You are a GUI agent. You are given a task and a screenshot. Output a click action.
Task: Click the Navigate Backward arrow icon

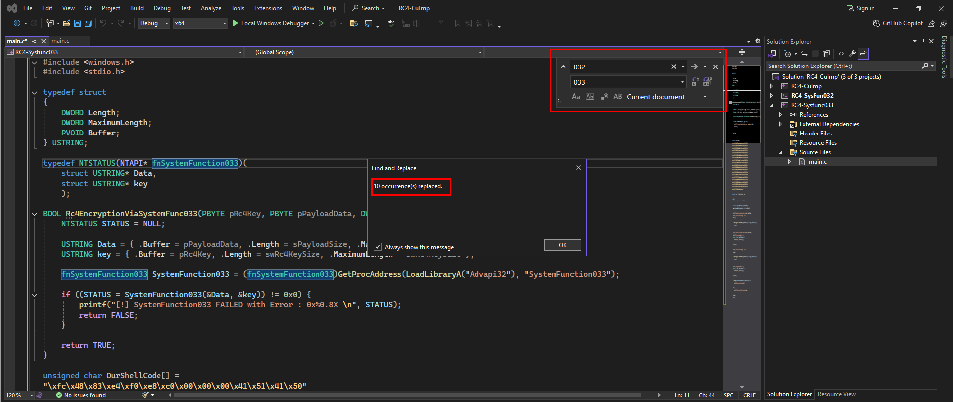(17, 23)
